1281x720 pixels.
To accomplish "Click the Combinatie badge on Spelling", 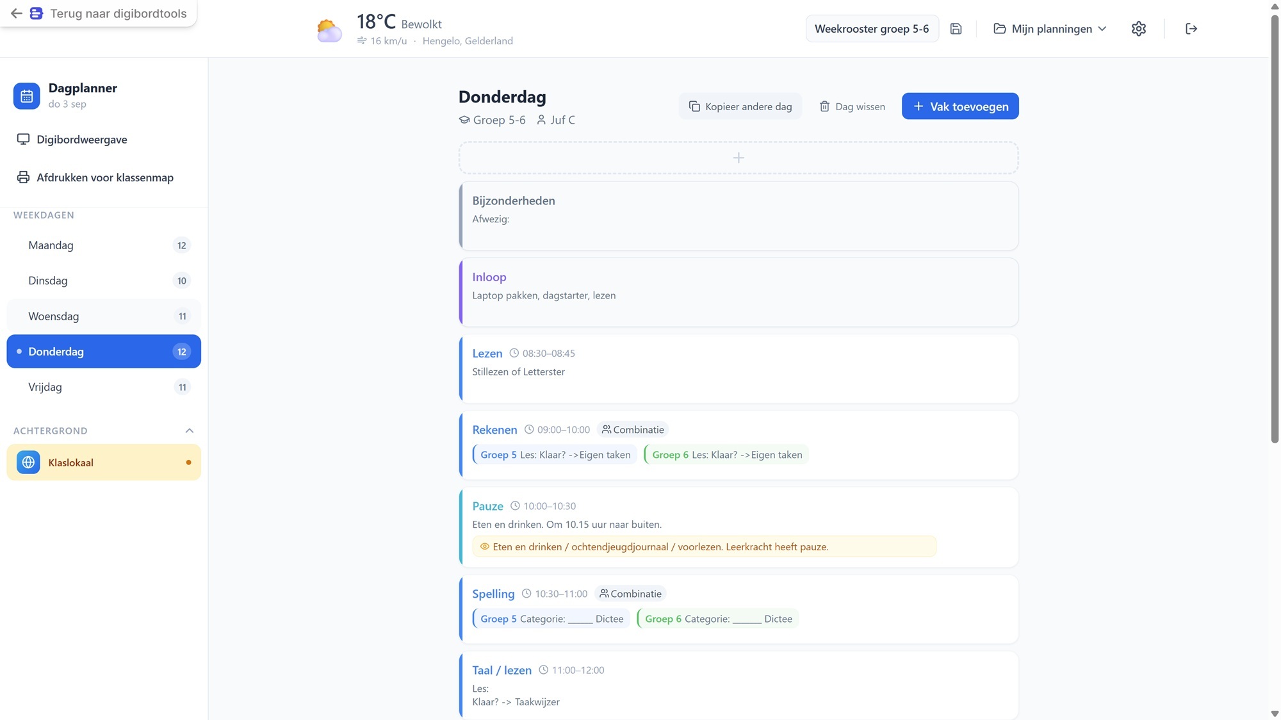I will click(630, 594).
